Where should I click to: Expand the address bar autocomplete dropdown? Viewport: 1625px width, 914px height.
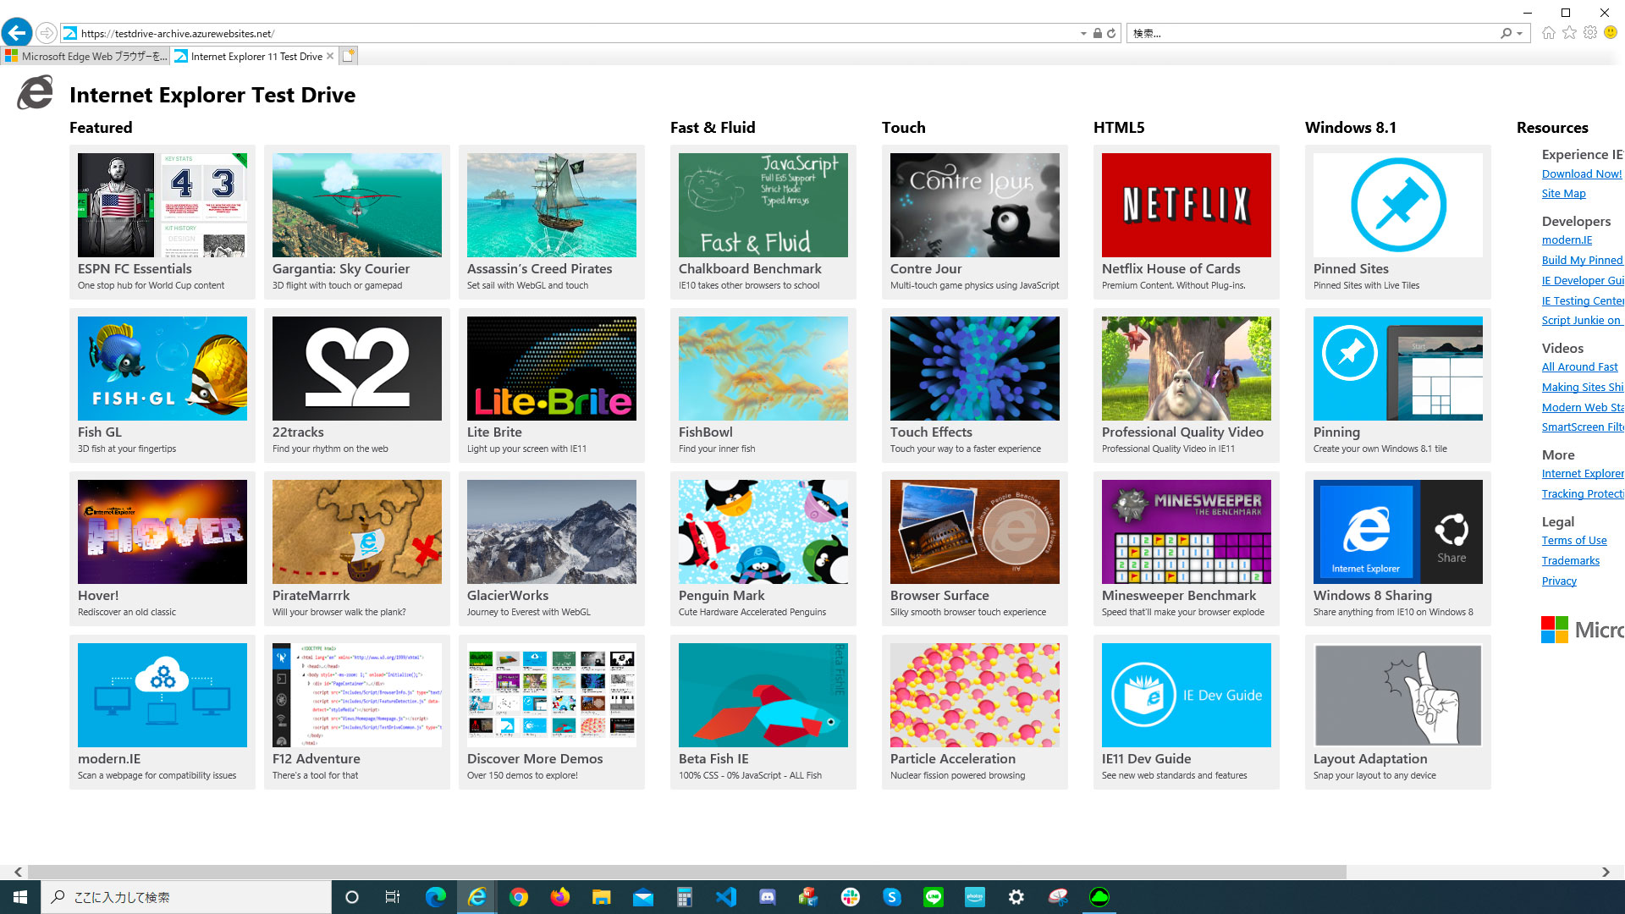(x=1083, y=34)
